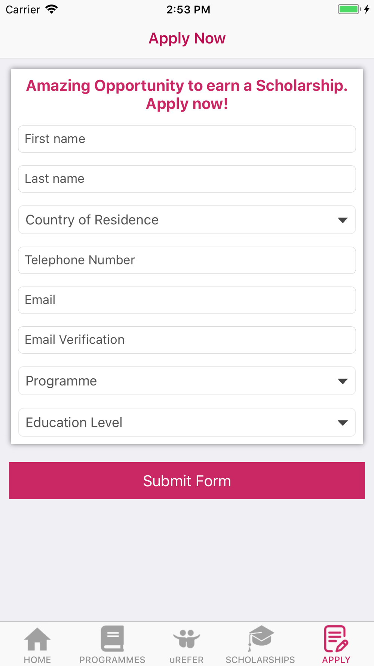Focus the Email Verification field
The width and height of the screenshot is (374, 666).
[187, 340]
